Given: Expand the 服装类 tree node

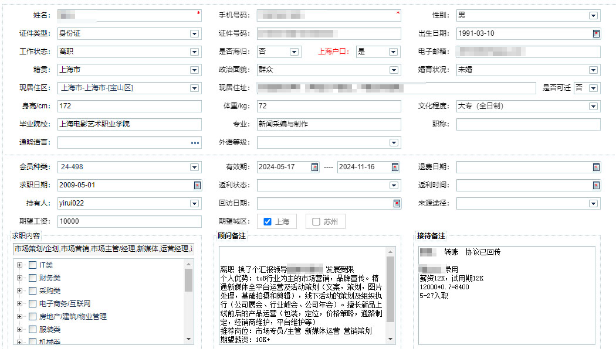Looking at the screenshot, I should 19,330.
